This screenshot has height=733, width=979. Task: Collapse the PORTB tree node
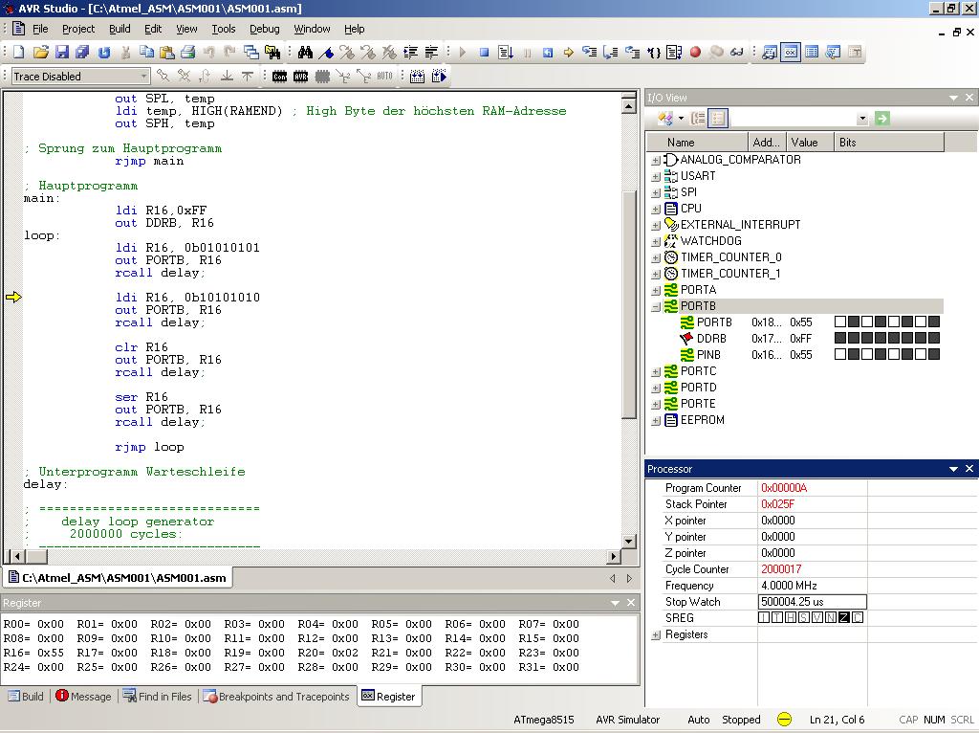(x=656, y=306)
